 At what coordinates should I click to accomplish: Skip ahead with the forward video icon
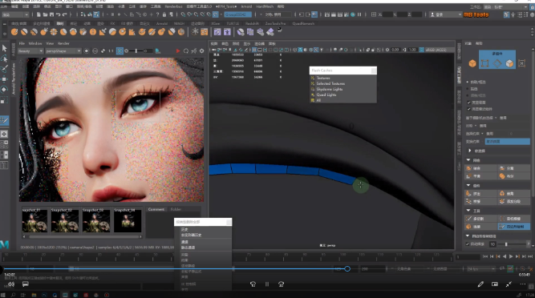tap(282, 284)
